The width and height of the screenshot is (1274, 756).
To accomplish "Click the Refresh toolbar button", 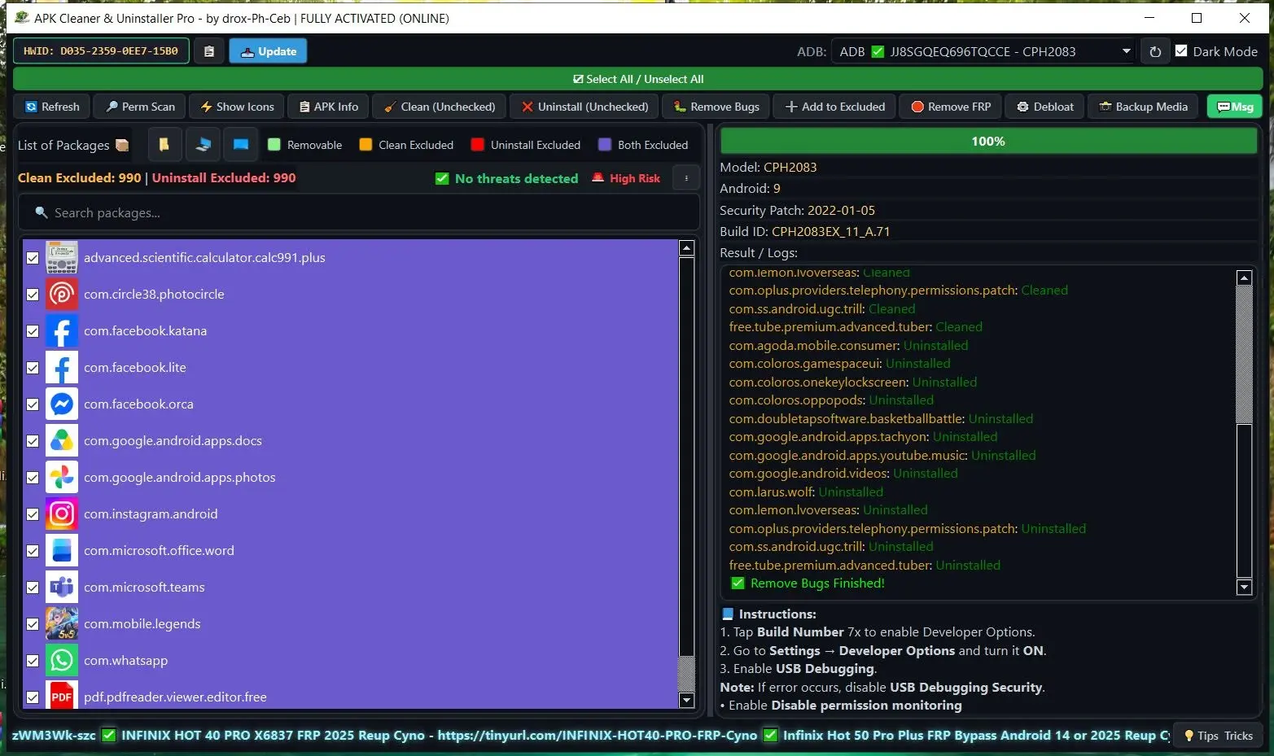I will (x=52, y=107).
